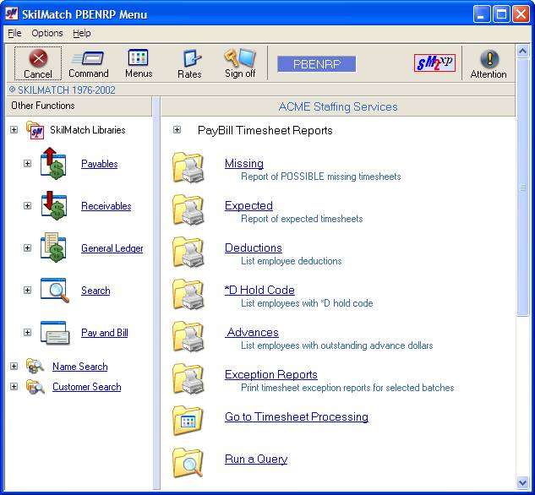
Task: Open the File menu
Action: point(14,33)
